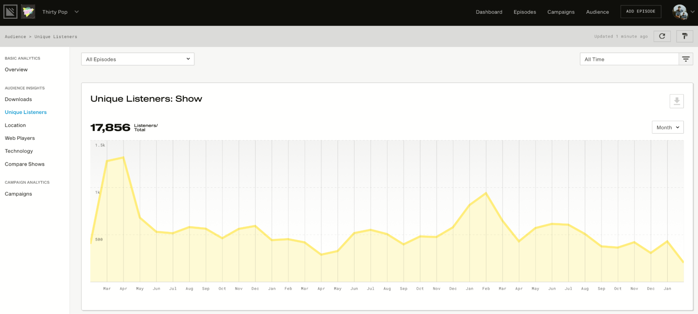The width and height of the screenshot is (698, 314).
Task: Expand the Thirty Pop show switcher chevron
Action: pos(76,12)
